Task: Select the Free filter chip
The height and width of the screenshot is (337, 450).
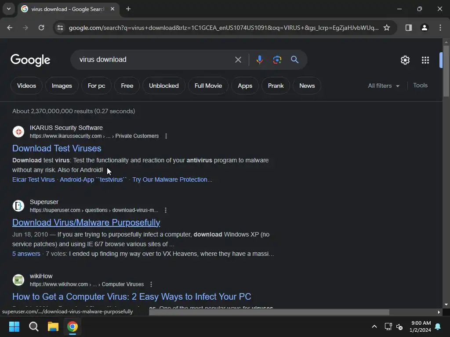Action: (x=127, y=86)
